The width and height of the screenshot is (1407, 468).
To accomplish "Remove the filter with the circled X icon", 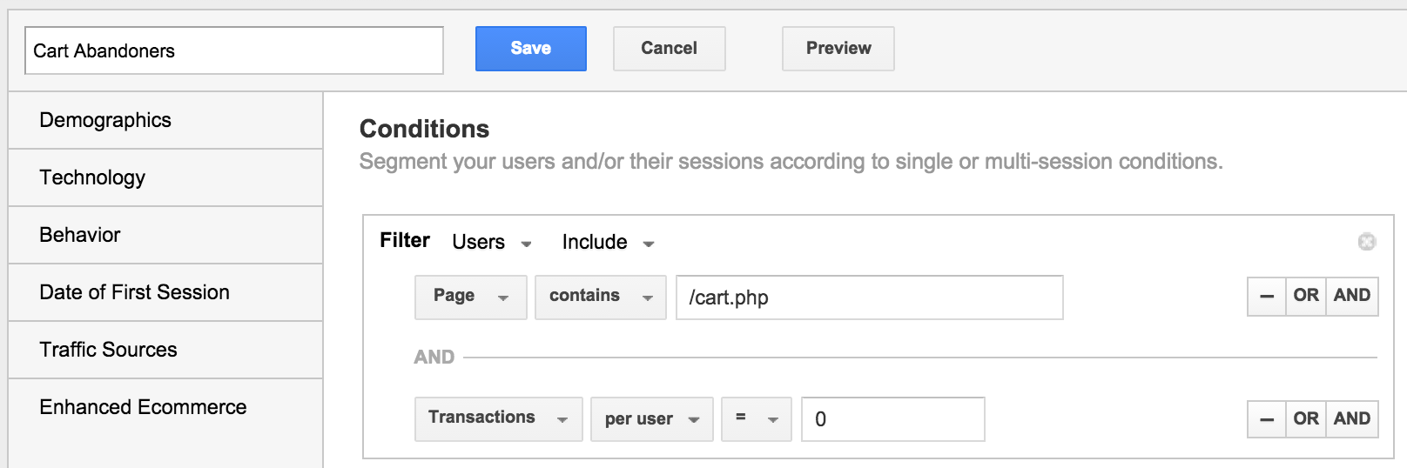I will 1367,242.
